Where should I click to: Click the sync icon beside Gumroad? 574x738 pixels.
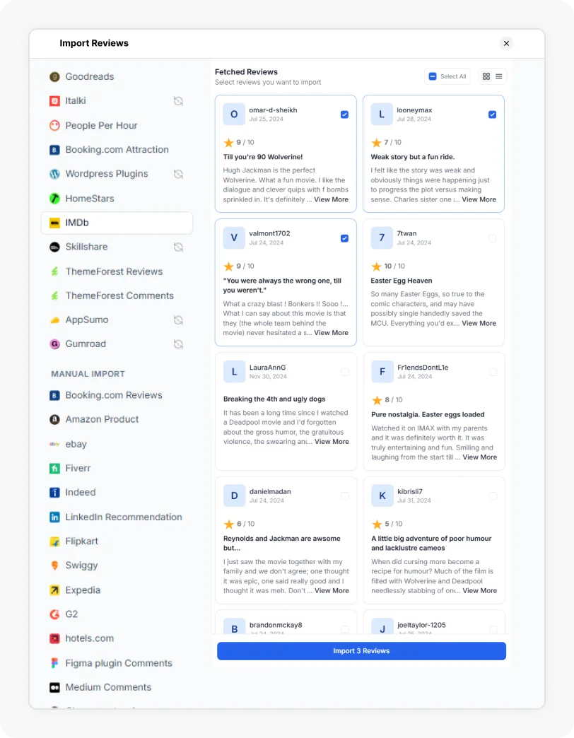click(179, 344)
